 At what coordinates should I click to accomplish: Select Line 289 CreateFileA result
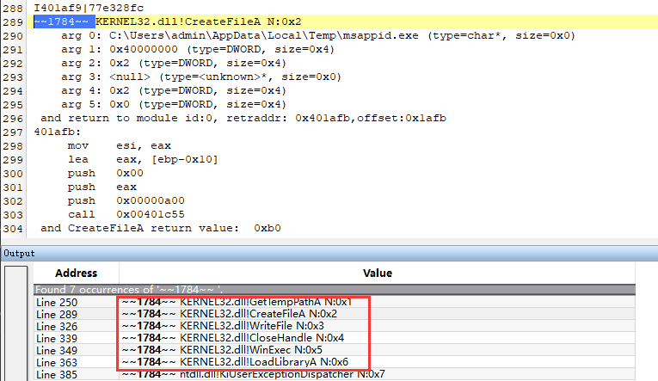(335, 314)
